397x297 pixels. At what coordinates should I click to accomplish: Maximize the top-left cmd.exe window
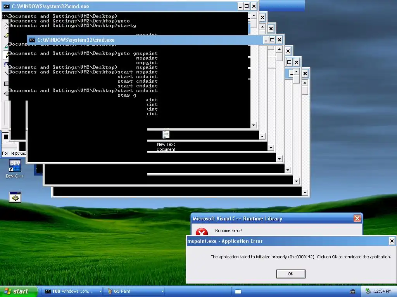pos(247,6)
